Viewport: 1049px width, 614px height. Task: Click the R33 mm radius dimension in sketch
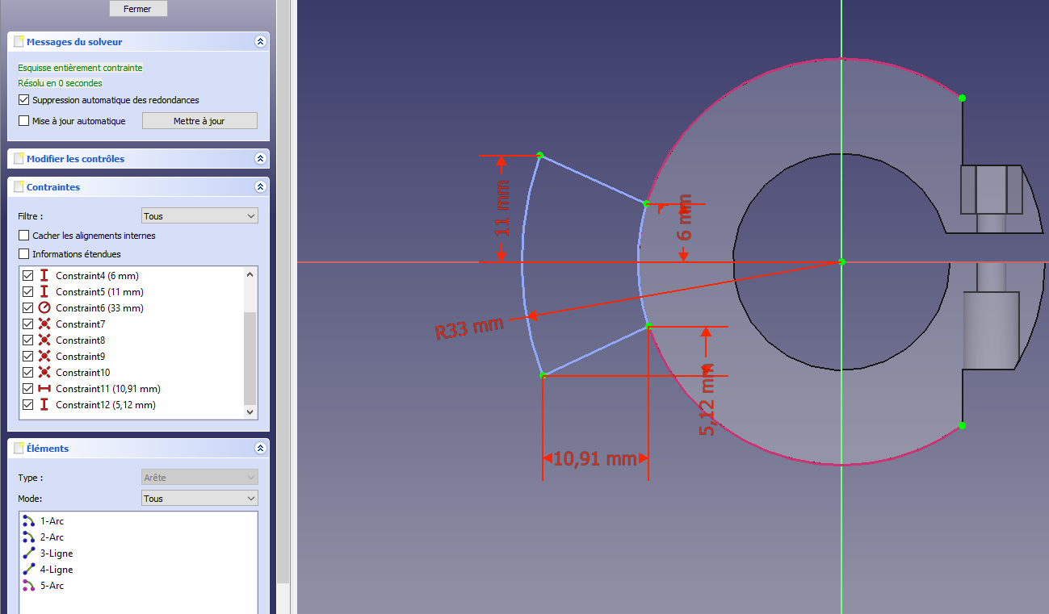(x=469, y=328)
